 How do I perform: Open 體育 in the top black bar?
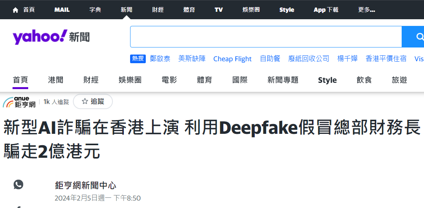click(189, 10)
